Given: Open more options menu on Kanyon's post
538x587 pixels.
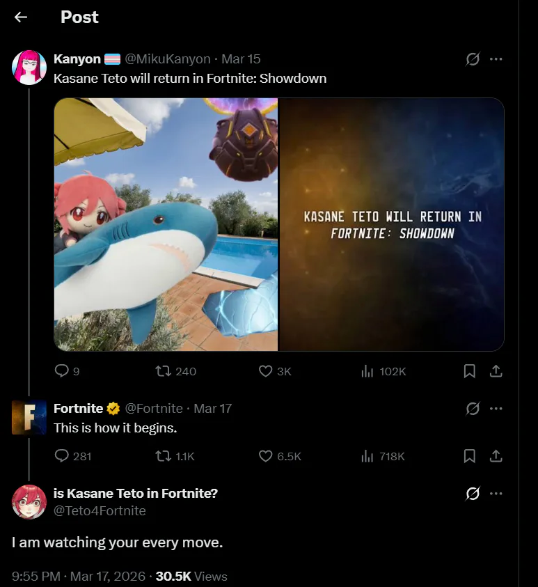Looking at the screenshot, I should pos(496,59).
